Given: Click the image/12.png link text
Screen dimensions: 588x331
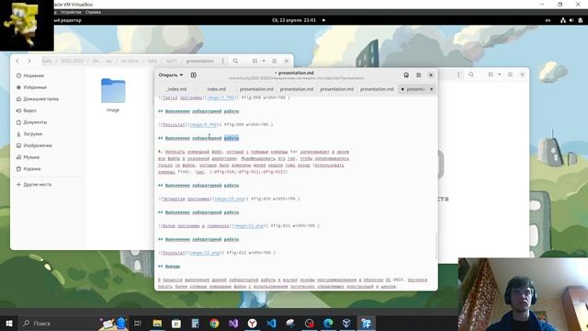Looking at the screenshot, I should pos(204,253).
